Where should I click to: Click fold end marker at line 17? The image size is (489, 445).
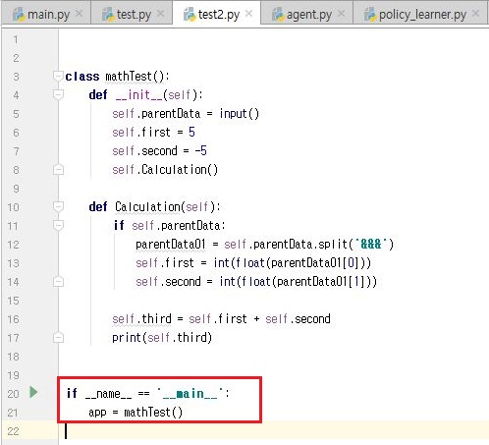tap(58, 338)
